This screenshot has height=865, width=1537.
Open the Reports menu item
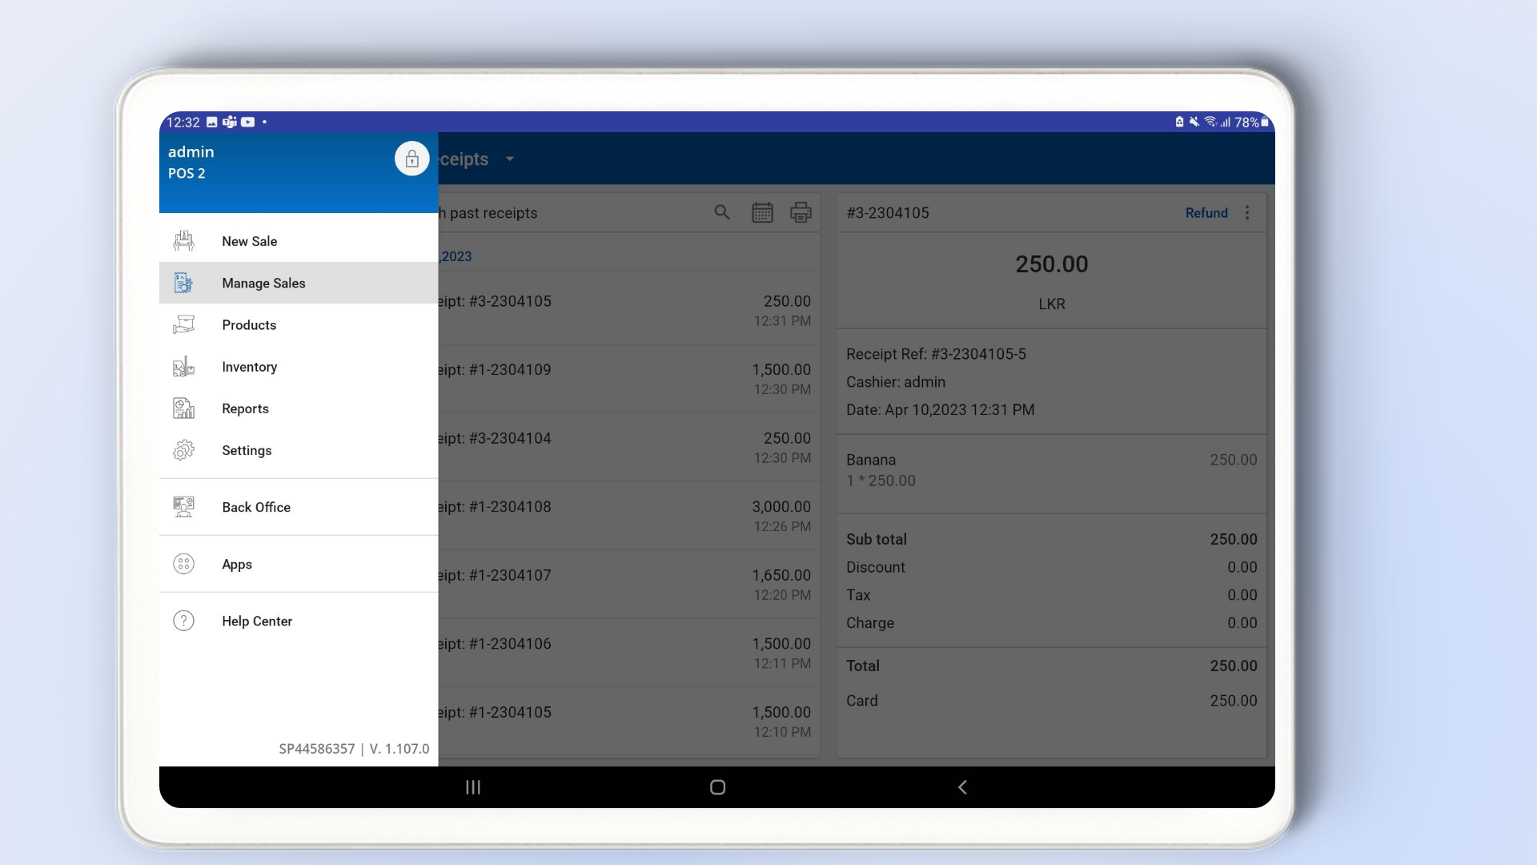(x=245, y=408)
